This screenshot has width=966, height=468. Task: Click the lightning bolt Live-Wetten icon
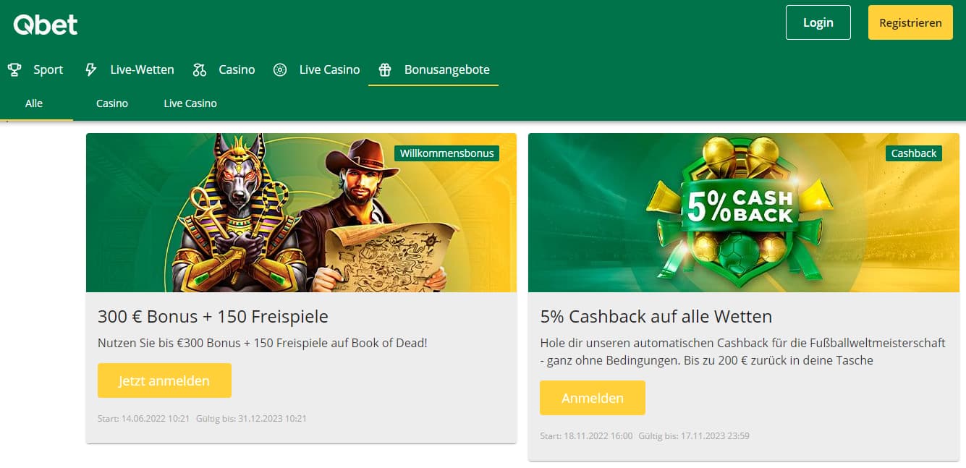pyautogui.click(x=90, y=69)
